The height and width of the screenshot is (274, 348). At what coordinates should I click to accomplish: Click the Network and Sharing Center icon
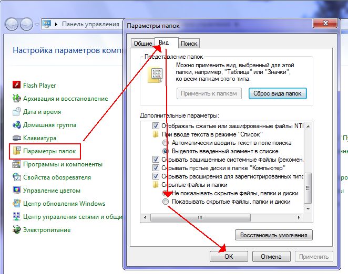(17, 216)
